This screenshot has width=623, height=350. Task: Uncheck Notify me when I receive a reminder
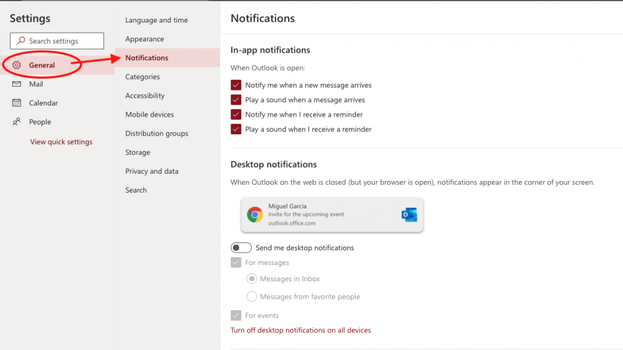click(236, 114)
